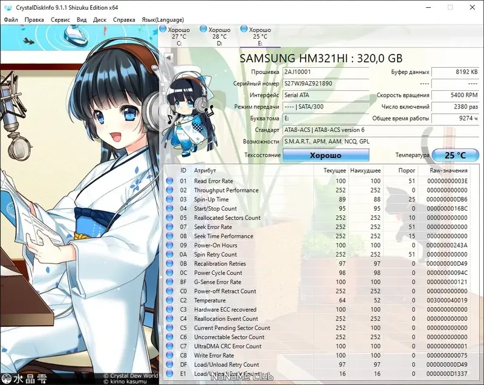This screenshot has height=385, width=484.
Task: Click the SATA/300 transfer mode field
Action: (326, 107)
